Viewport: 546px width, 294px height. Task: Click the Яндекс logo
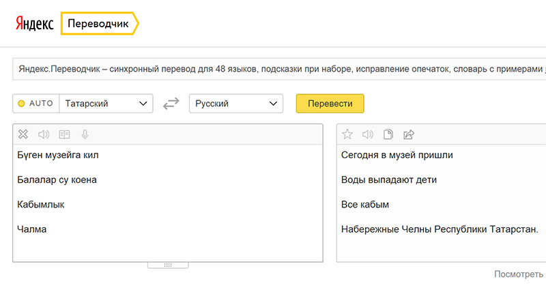point(35,23)
